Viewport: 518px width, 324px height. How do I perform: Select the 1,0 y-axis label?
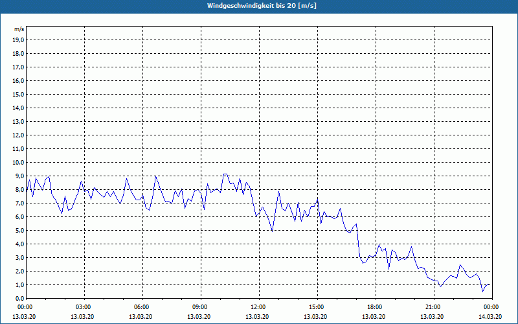pyautogui.click(x=19, y=284)
